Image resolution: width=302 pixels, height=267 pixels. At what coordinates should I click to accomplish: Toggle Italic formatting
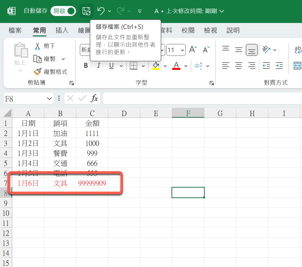pos(98,66)
